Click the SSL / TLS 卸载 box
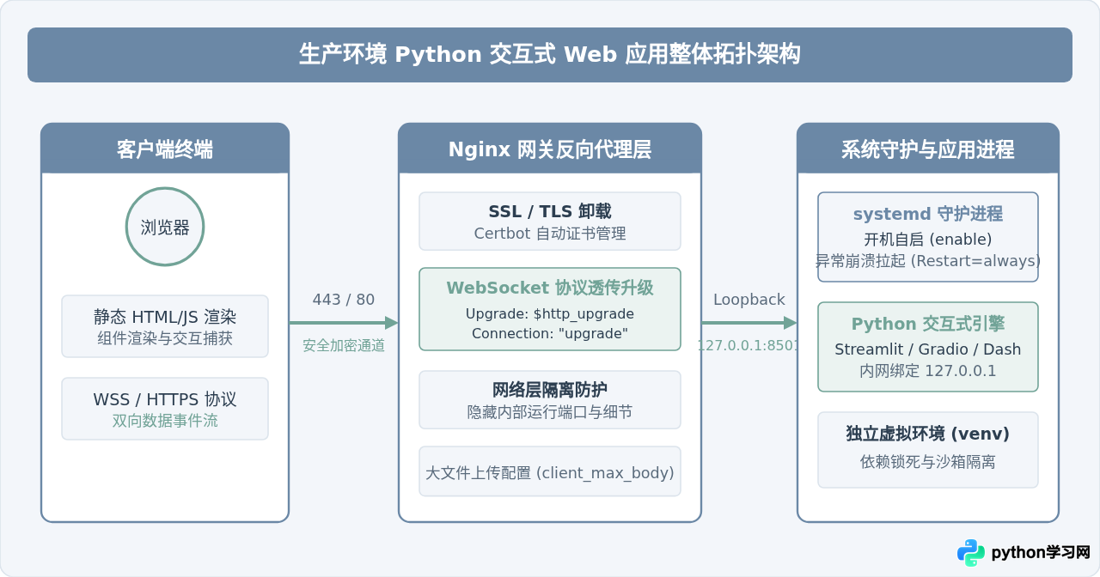 (x=550, y=222)
